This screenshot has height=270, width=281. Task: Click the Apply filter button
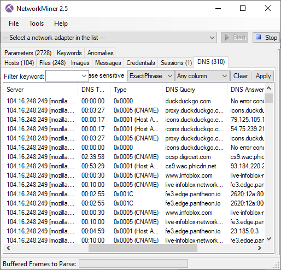(264, 76)
